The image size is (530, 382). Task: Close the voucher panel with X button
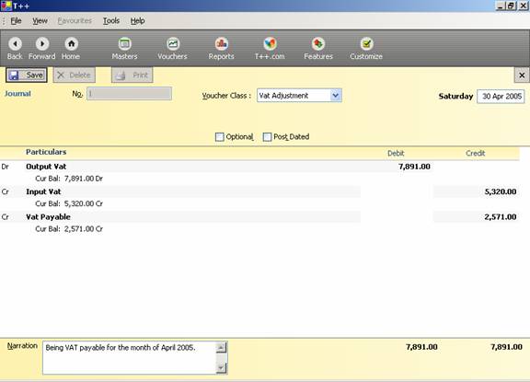click(522, 75)
